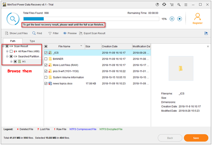The width and height of the screenshot is (212, 145).
Task: Toggle the Scan Result checkbox in tree
Action: tap(7, 46)
